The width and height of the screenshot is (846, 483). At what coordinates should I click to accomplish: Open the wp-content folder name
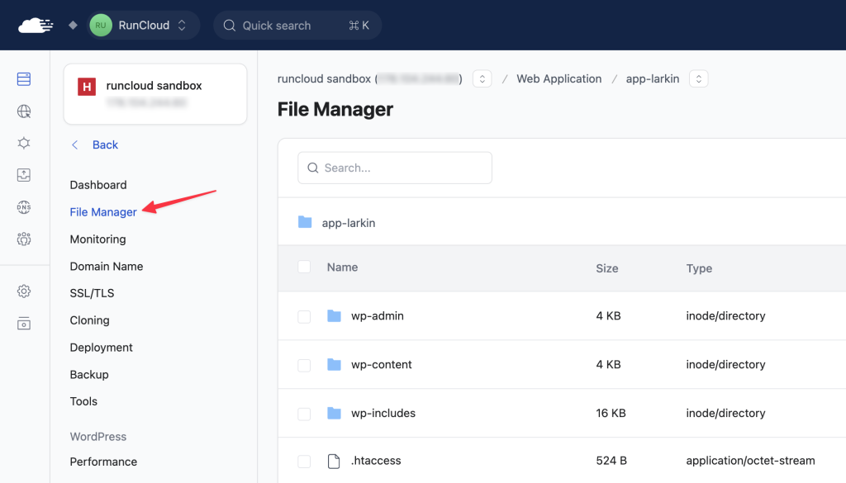pyautogui.click(x=382, y=364)
